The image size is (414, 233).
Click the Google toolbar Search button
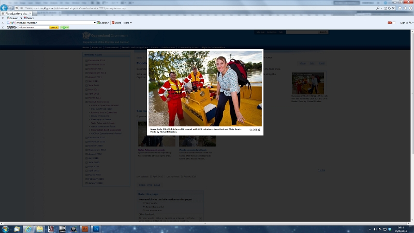pos(103,23)
